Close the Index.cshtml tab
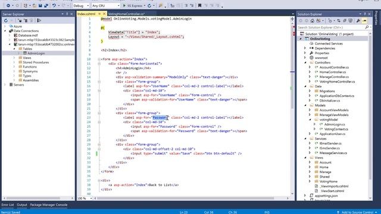The width and height of the screenshot is (381, 214). click(x=104, y=14)
